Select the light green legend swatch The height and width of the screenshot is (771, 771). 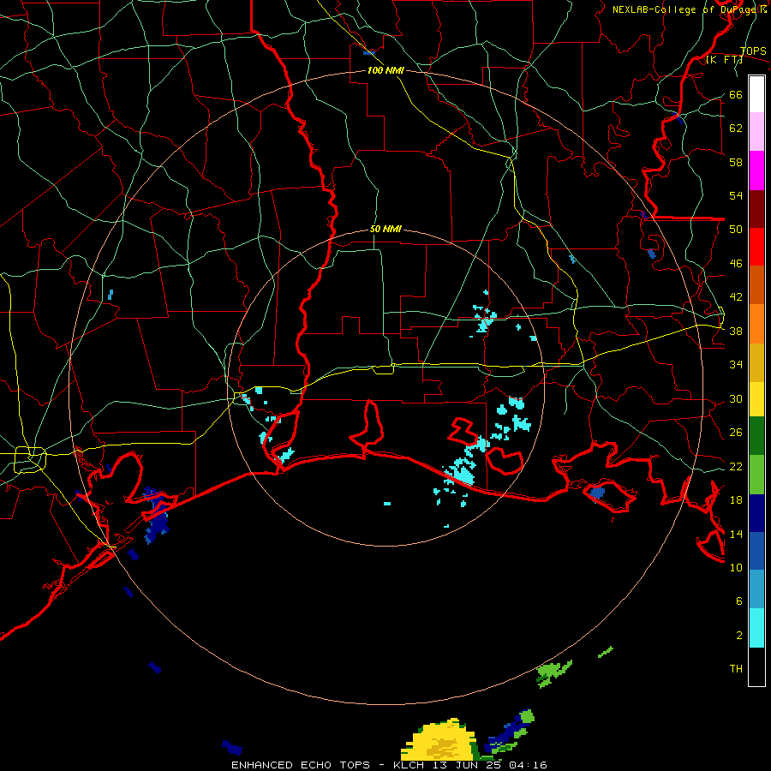[756, 475]
